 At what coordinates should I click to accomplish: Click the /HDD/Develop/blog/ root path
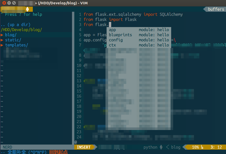tap(21, 30)
